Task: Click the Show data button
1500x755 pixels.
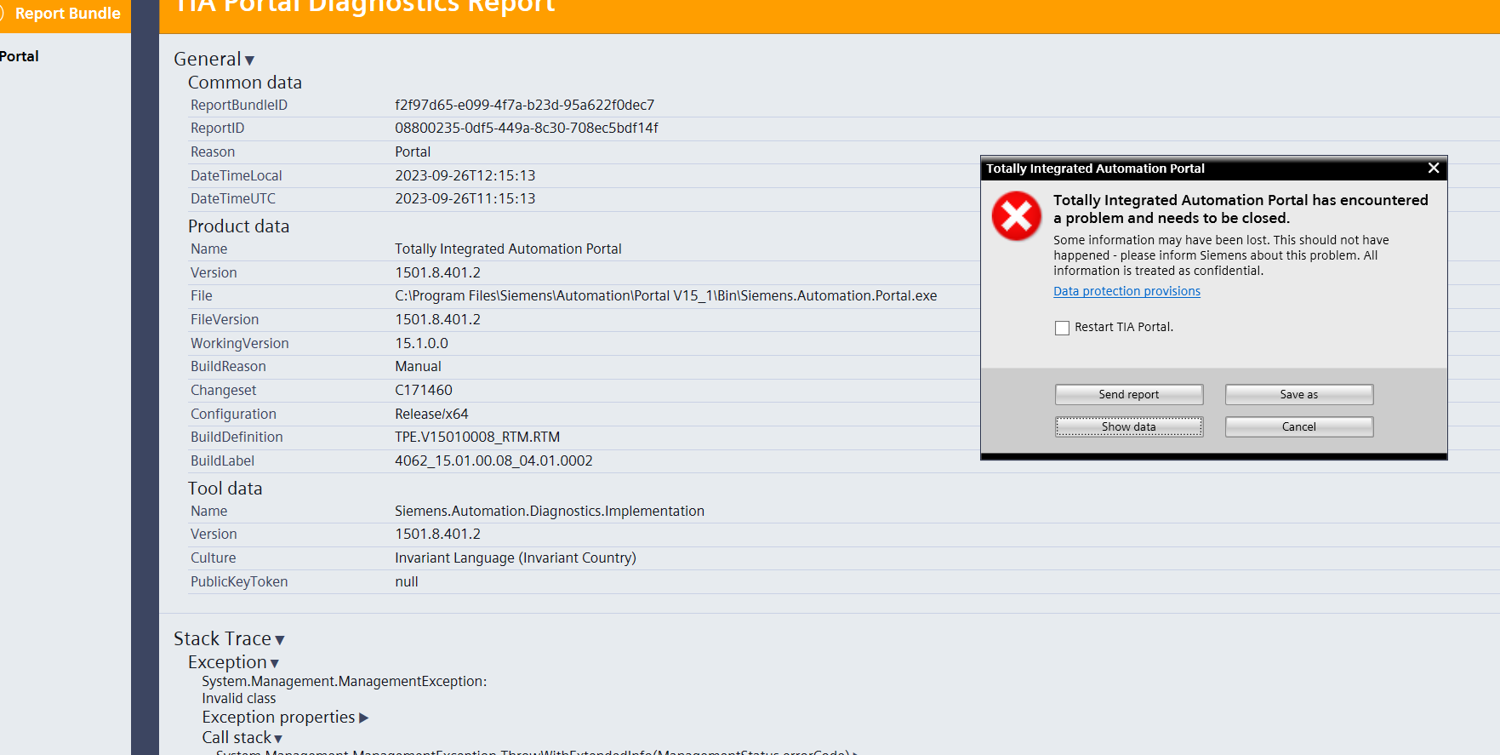Action: click(1129, 426)
